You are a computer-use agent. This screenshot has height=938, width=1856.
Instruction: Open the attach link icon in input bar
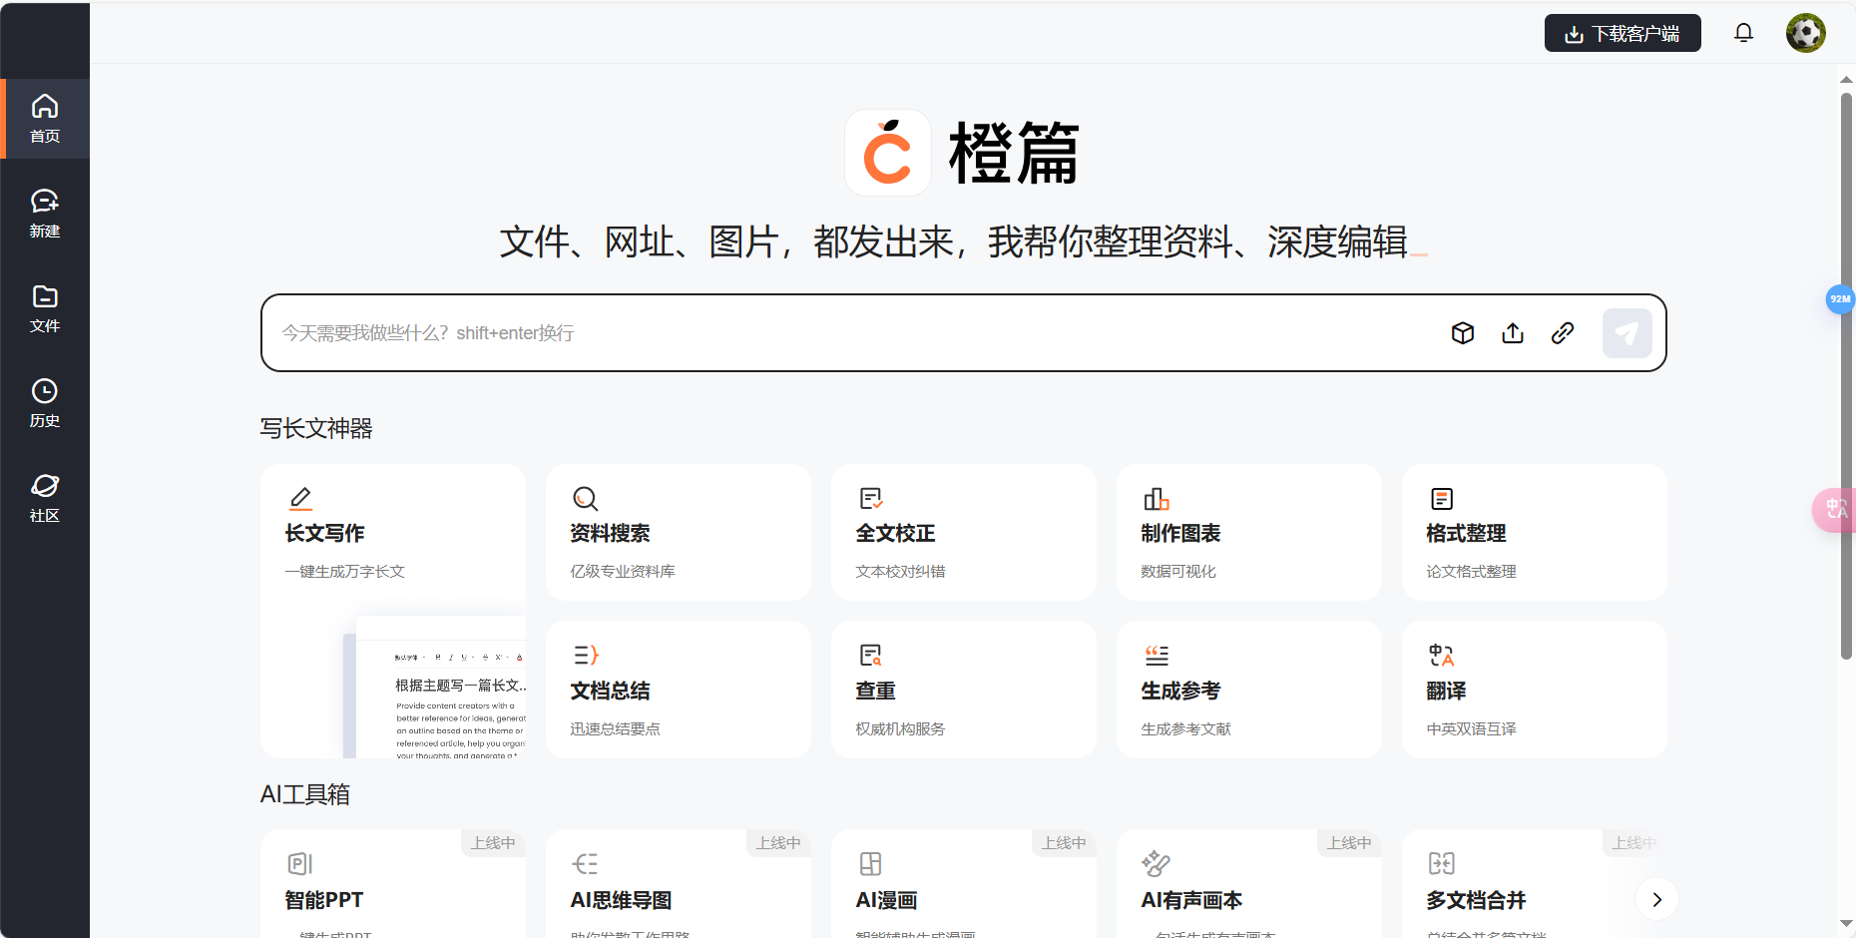pyautogui.click(x=1563, y=332)
